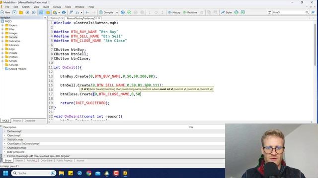Click the green diamond MQL5 wizard icon
318x178 pixels.
click(237, 12)
